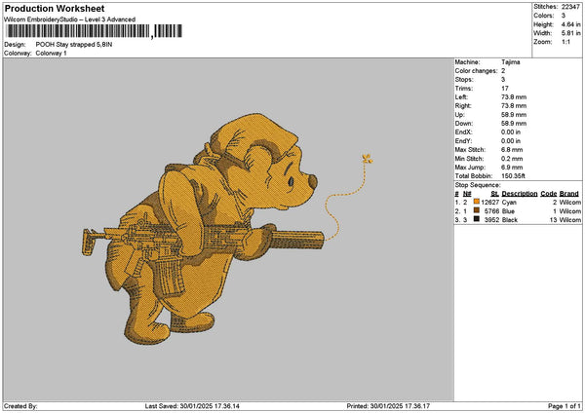Select the 'Black' description text

click(510, 220)
